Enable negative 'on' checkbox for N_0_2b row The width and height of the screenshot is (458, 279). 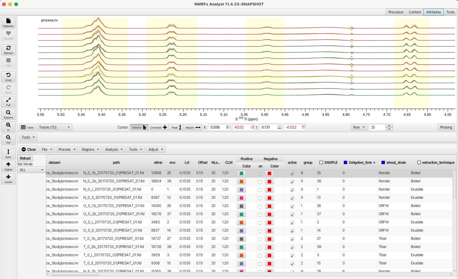[260, 182]
